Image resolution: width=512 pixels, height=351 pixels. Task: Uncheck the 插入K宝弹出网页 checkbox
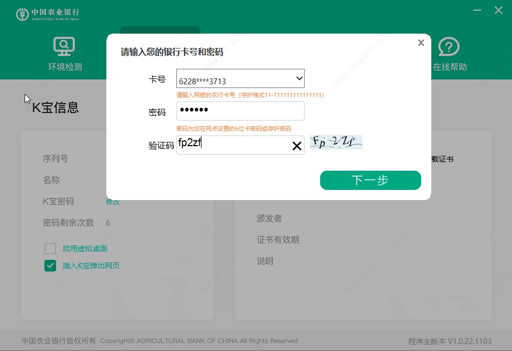[x=50, y=266]
